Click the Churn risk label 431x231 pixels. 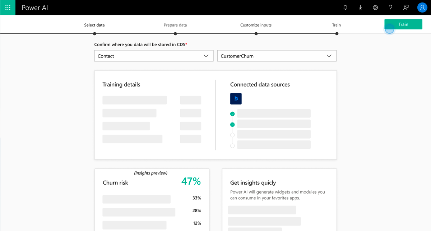[x=115, y=183]
